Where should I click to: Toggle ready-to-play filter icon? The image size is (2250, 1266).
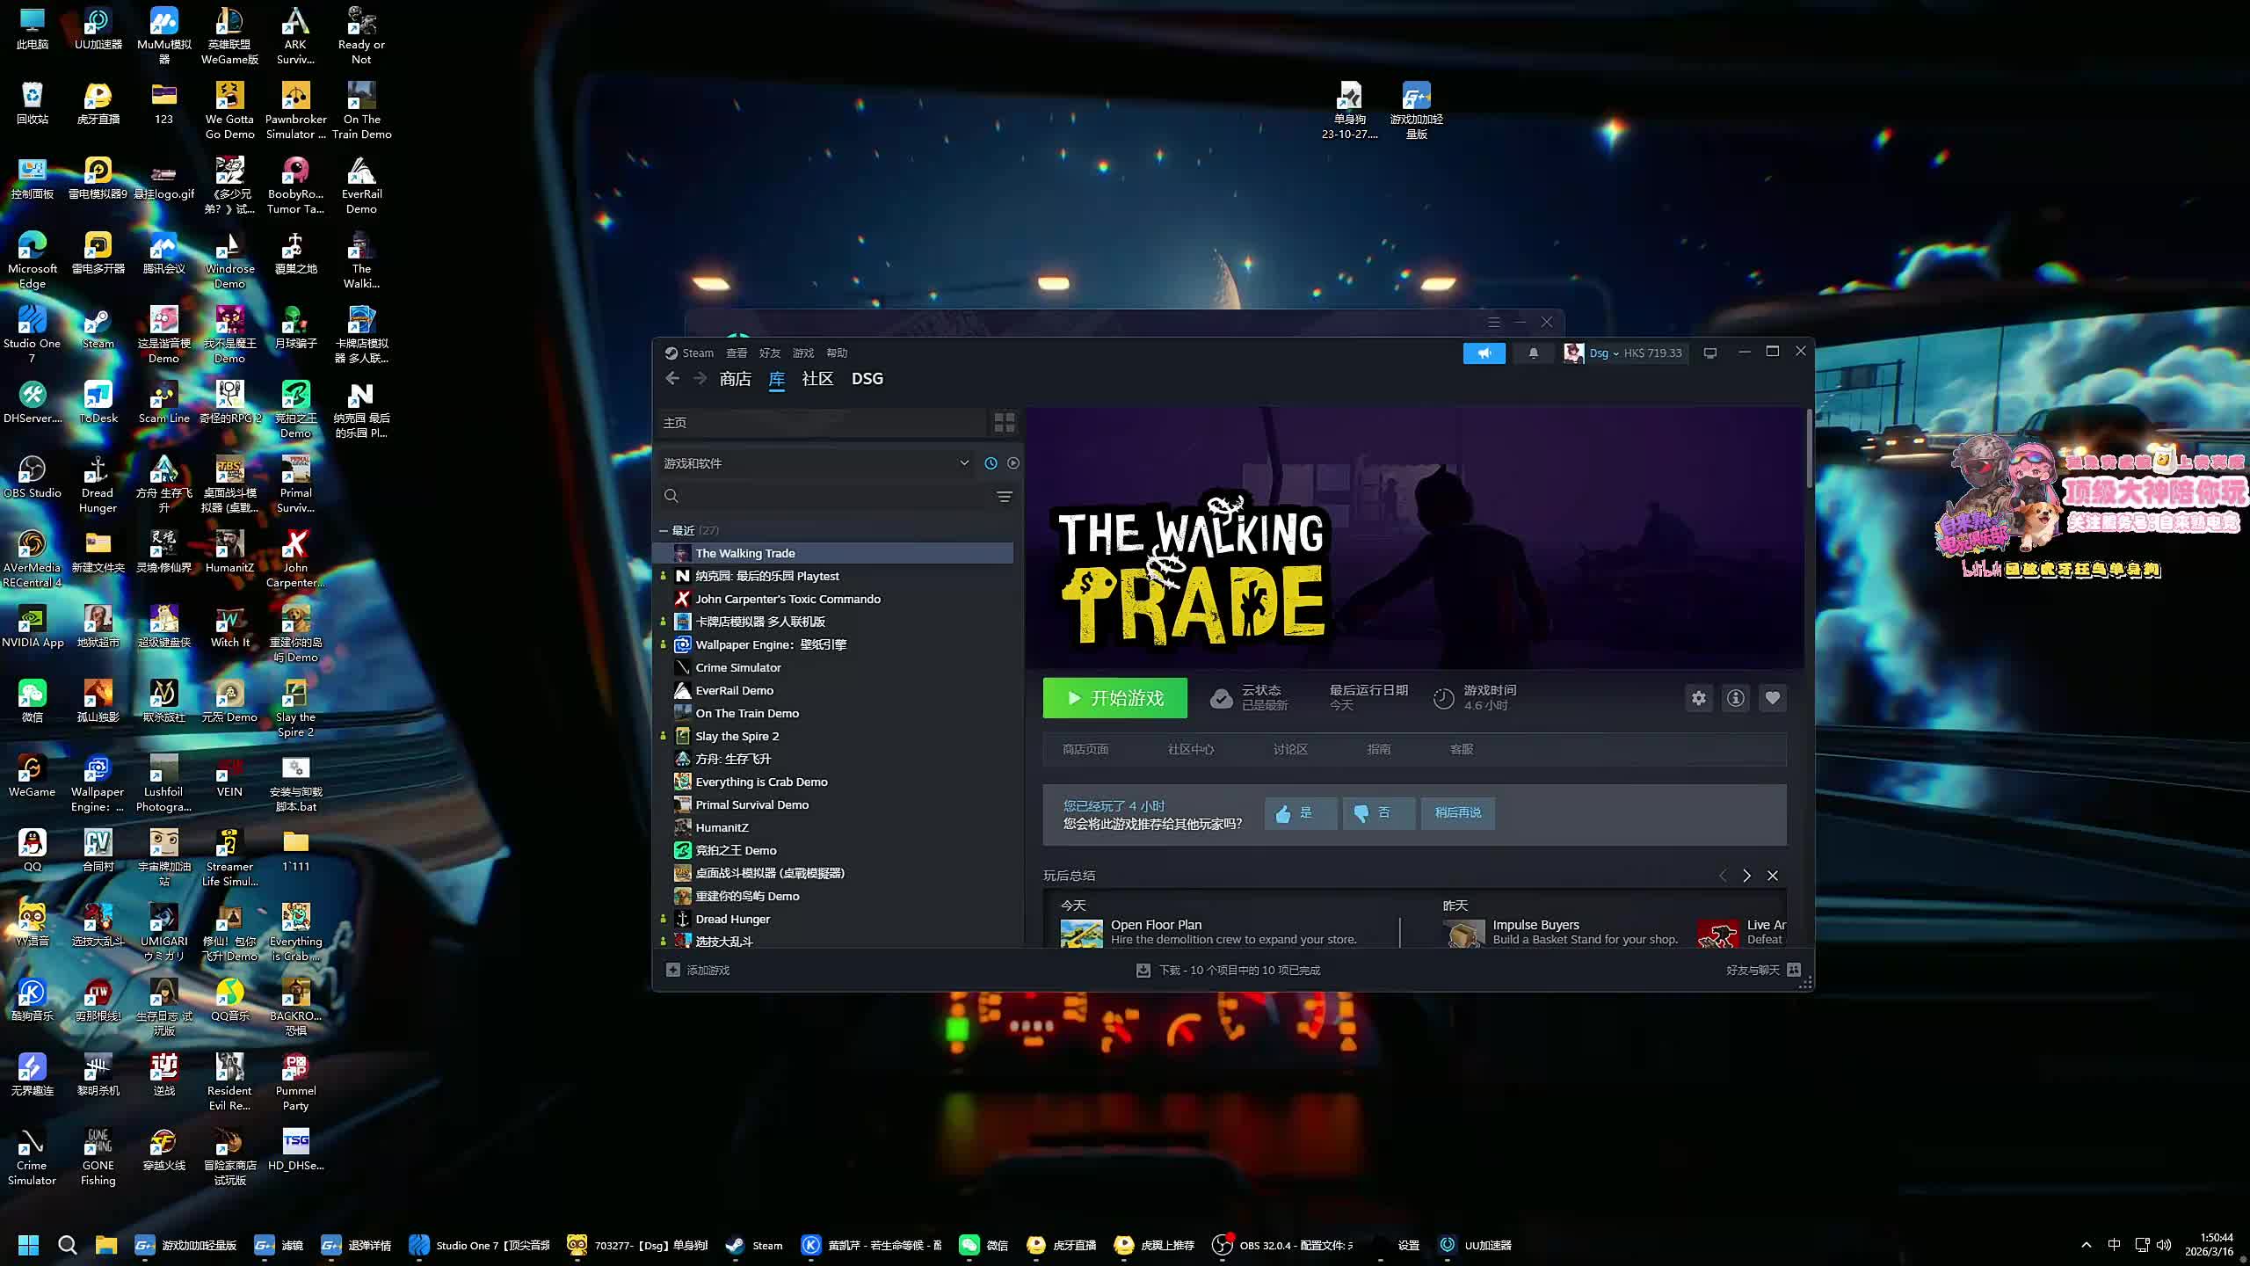[1013, 463]
